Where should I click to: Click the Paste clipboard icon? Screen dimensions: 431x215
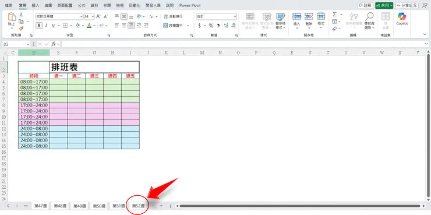point(12,17)
